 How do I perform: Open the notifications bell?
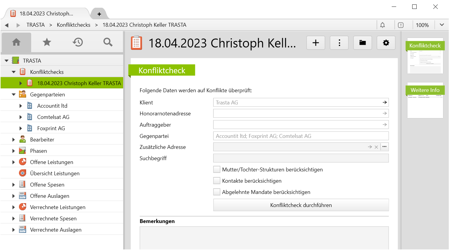click(x=383, y=25)
